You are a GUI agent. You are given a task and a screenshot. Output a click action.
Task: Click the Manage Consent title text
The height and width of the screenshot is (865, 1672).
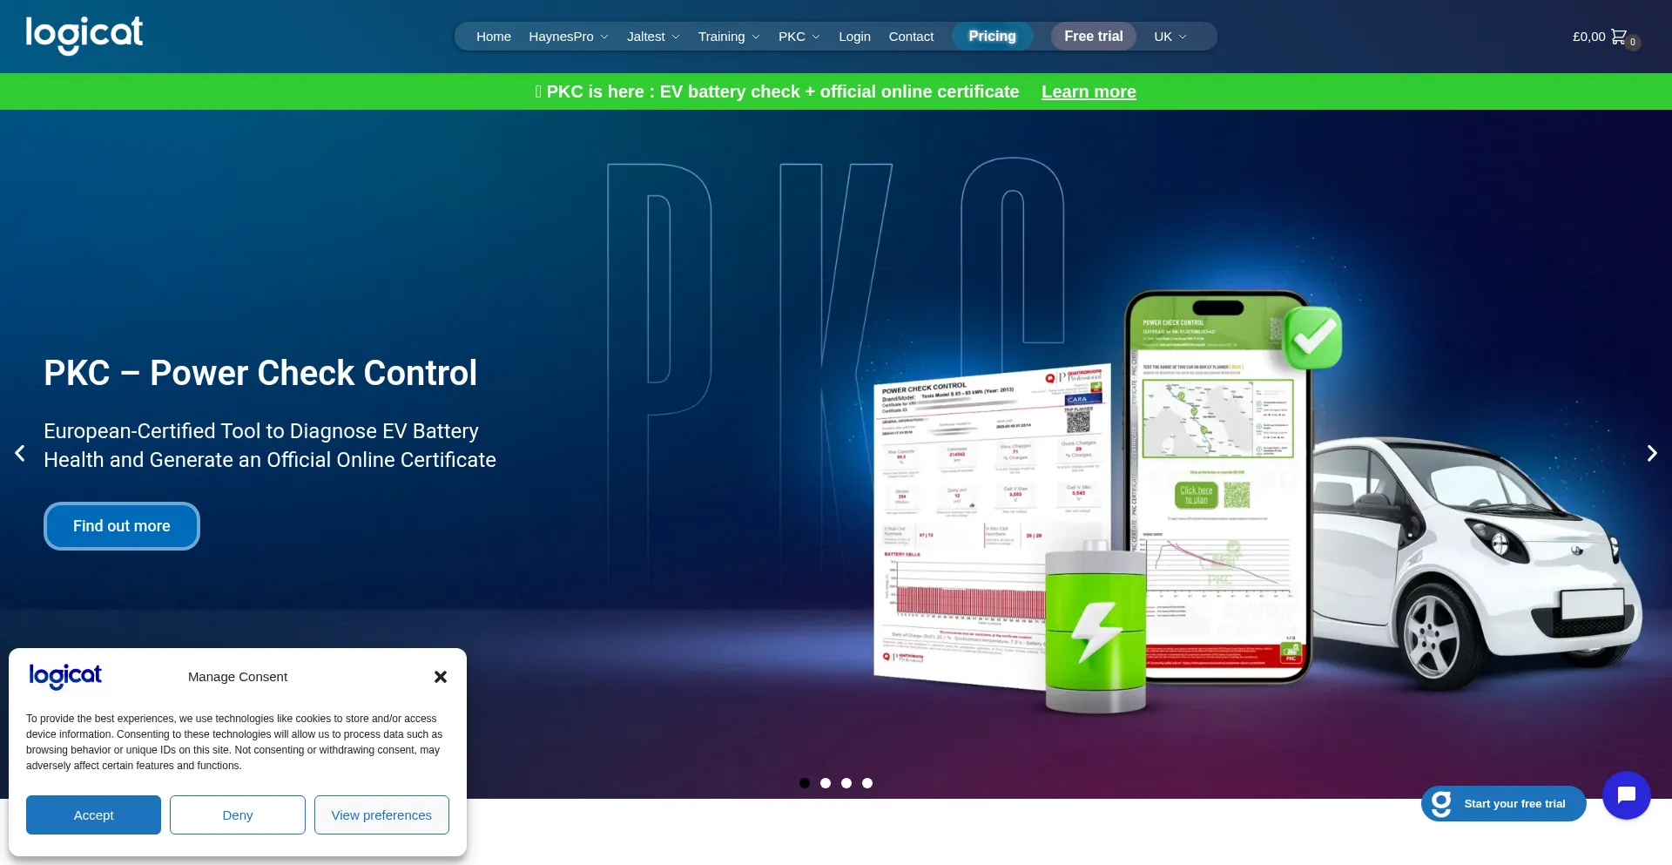coord(238,677)
